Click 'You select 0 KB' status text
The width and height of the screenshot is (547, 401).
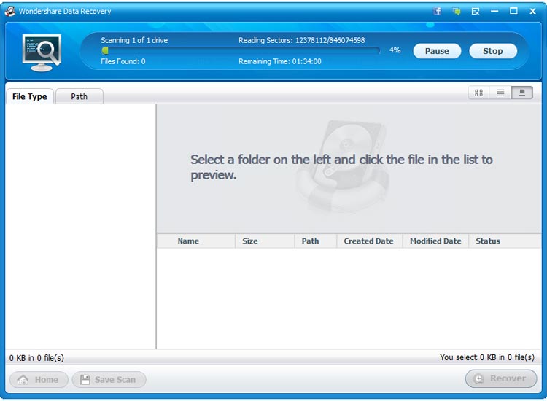click(x=487, y=357)
